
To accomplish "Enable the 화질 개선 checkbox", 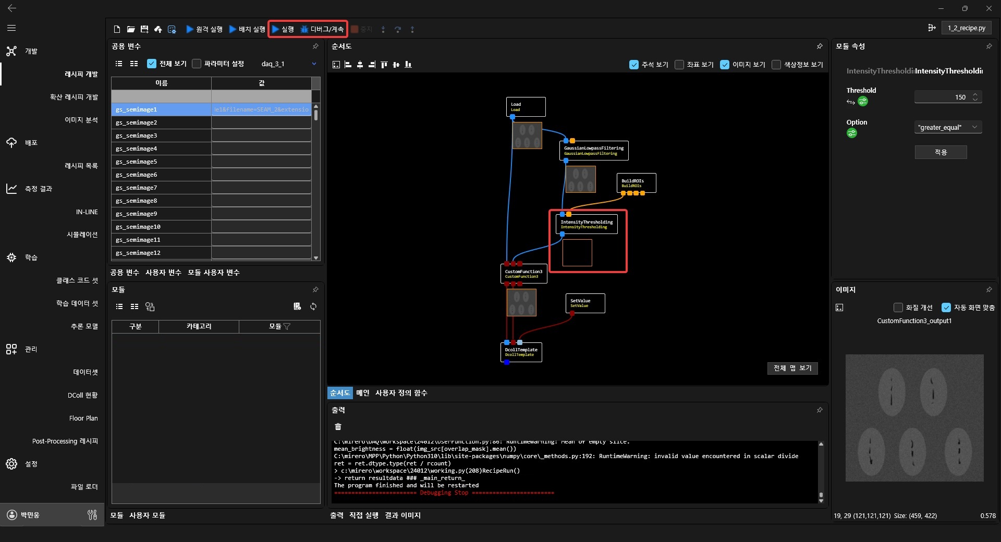I will click(898, 307).
